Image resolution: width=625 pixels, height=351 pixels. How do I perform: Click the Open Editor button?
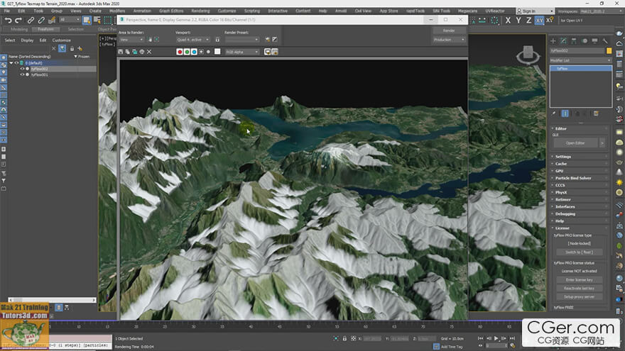point(575,143)
